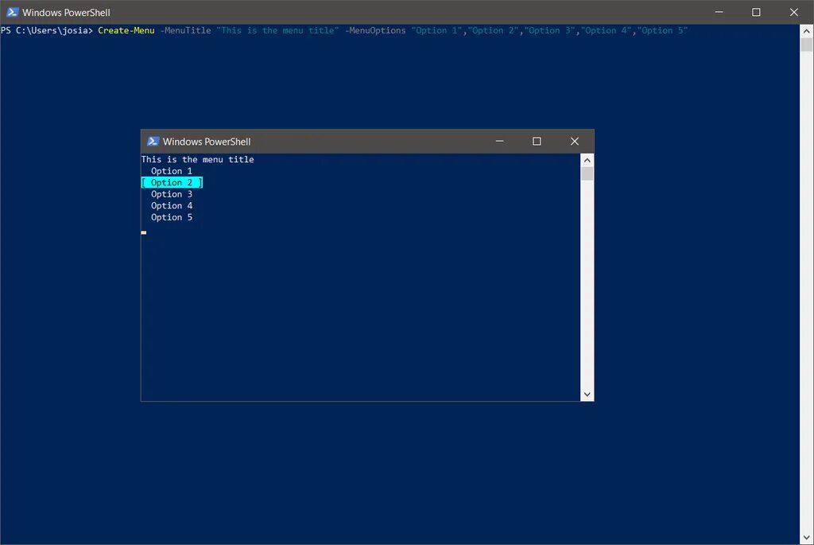This screenshot has width=814, height=545.
Task: Click the Option 3 menu line
Action: click(172, 194)
